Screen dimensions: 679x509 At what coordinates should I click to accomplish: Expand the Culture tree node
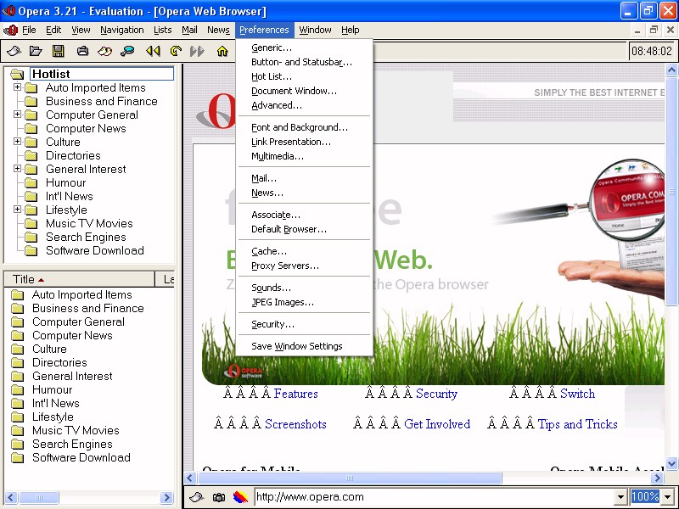click(17, 141)
